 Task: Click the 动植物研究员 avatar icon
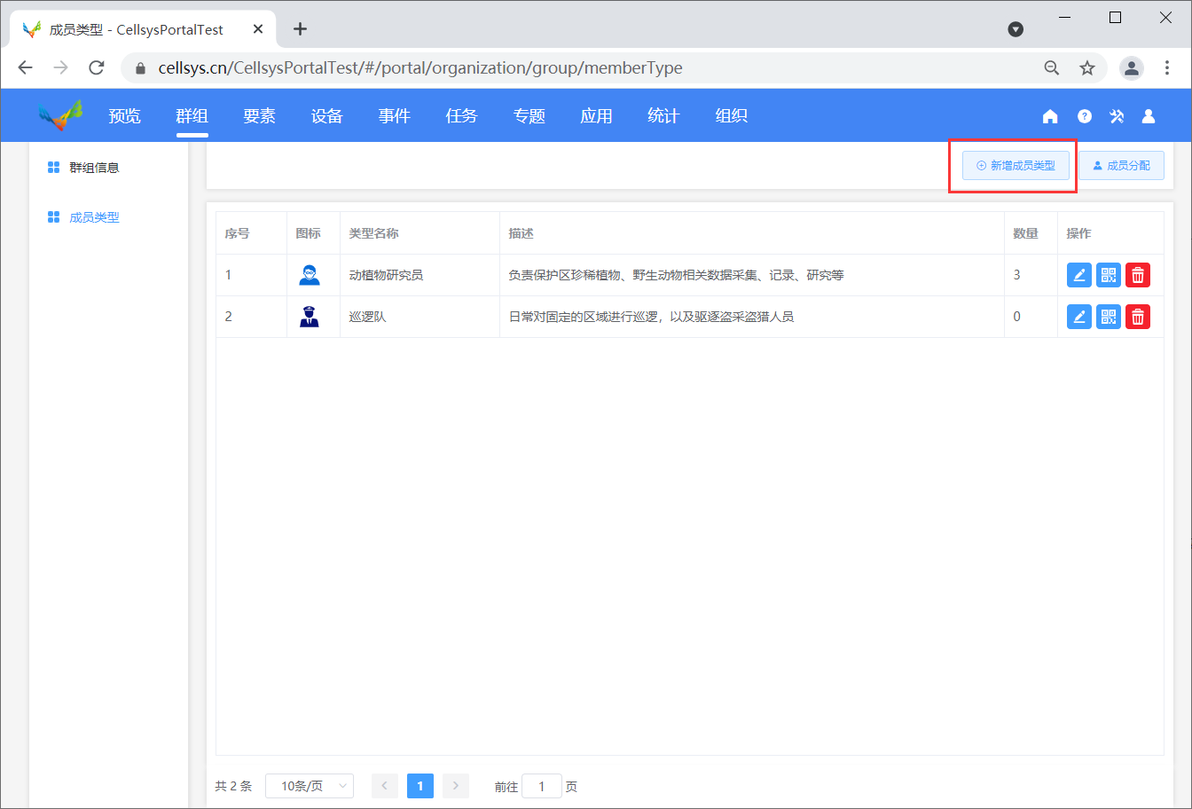pos(309,275)
